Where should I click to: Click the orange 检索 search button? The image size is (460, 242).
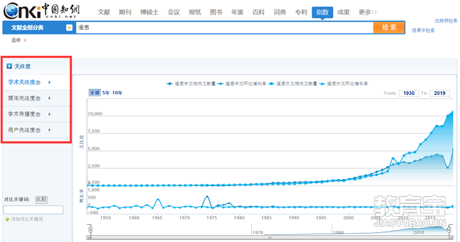pos(389,27)
